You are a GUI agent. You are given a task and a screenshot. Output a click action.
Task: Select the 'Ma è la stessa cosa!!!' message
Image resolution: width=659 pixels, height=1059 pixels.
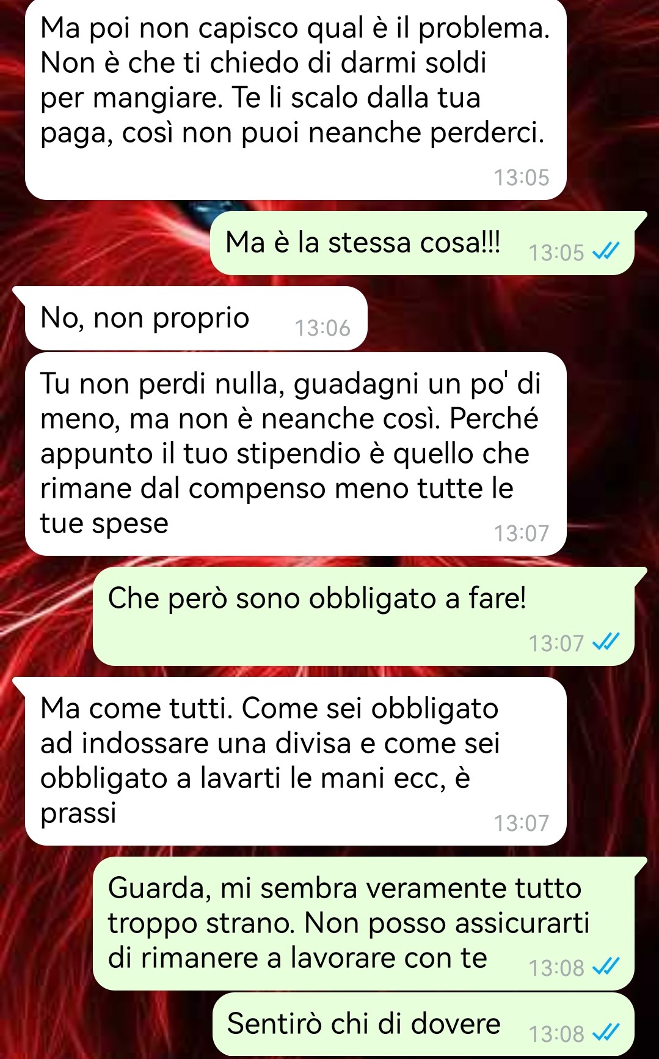pos(423,243)
